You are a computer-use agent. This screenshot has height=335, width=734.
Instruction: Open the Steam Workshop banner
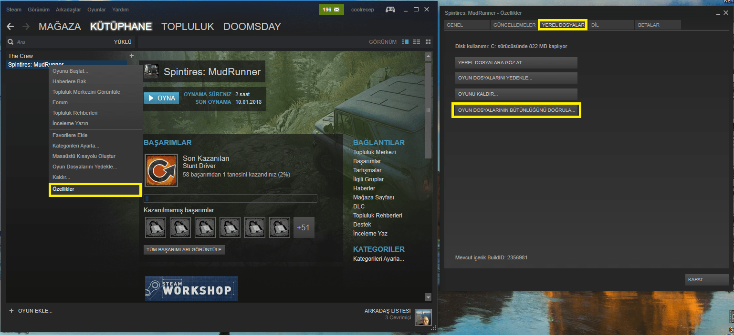tap(191, 288)
